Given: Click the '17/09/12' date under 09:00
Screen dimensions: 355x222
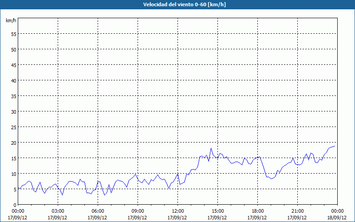Looking at the screenshot, I should pos(137,218).
